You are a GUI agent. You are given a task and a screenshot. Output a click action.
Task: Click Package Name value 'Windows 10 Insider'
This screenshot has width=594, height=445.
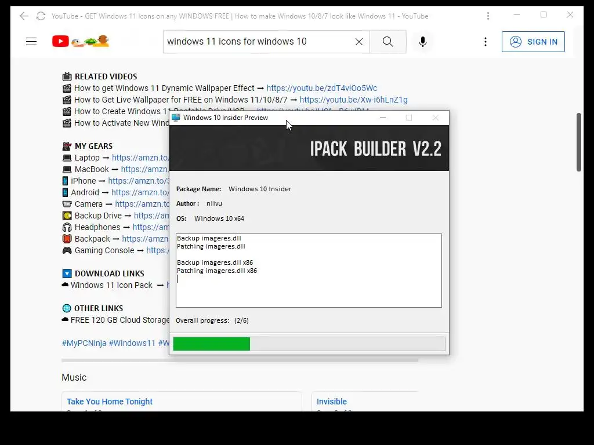pyautogui.click(x=260, y=189)
